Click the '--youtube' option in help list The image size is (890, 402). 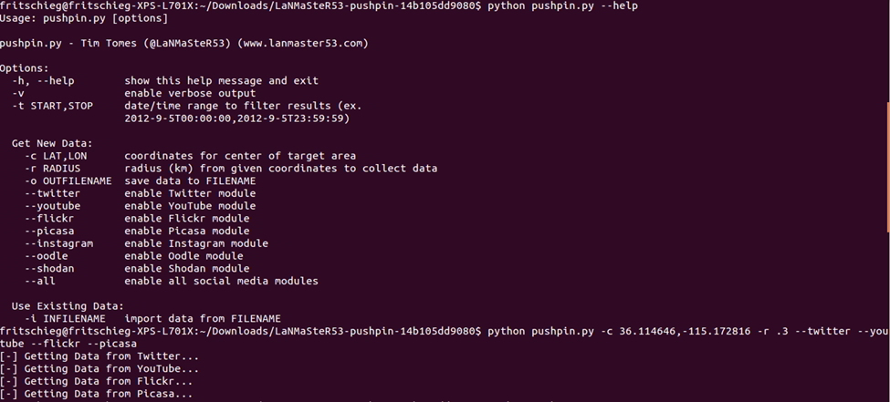(52, 206)
